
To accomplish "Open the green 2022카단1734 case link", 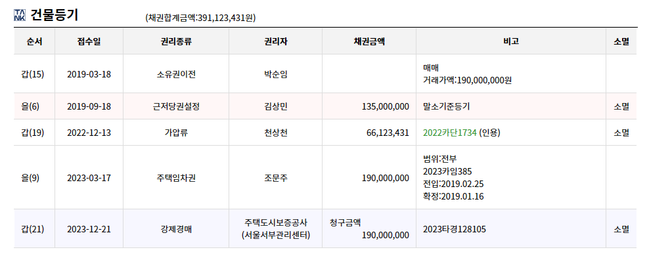I will [450, 133].
